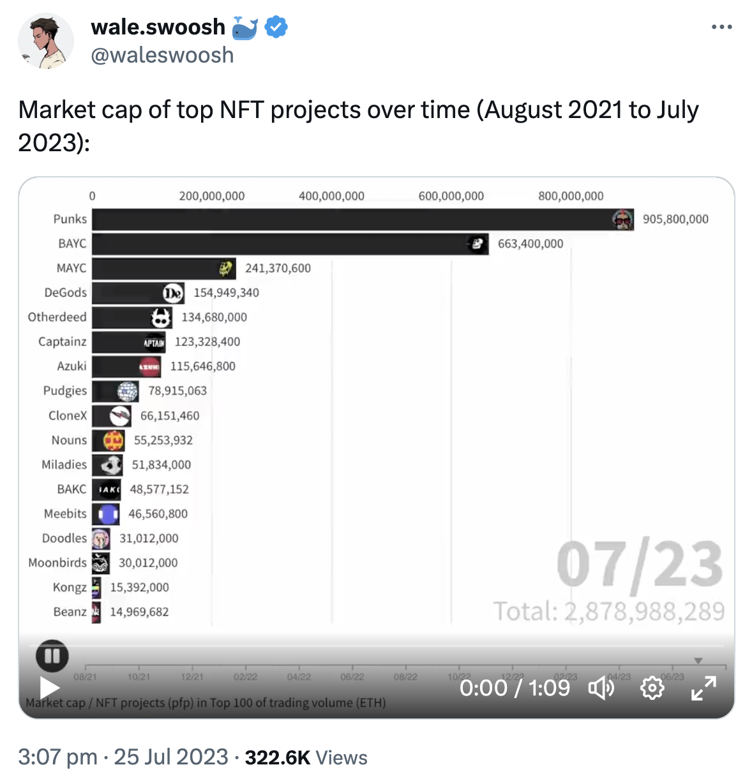Click the whale emoji in the display name
This screenshot has height=781, width=752.
click(x=244, y=27)
